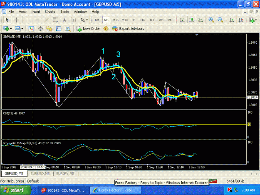Open the Help menu

click(95, 12)
